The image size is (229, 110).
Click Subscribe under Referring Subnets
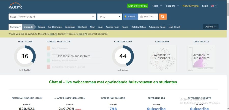click(199, 108)
